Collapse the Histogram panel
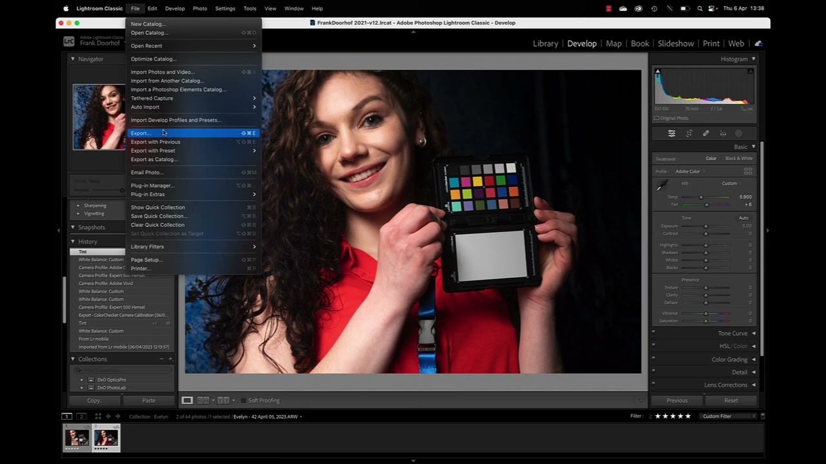 click(753, 59)
